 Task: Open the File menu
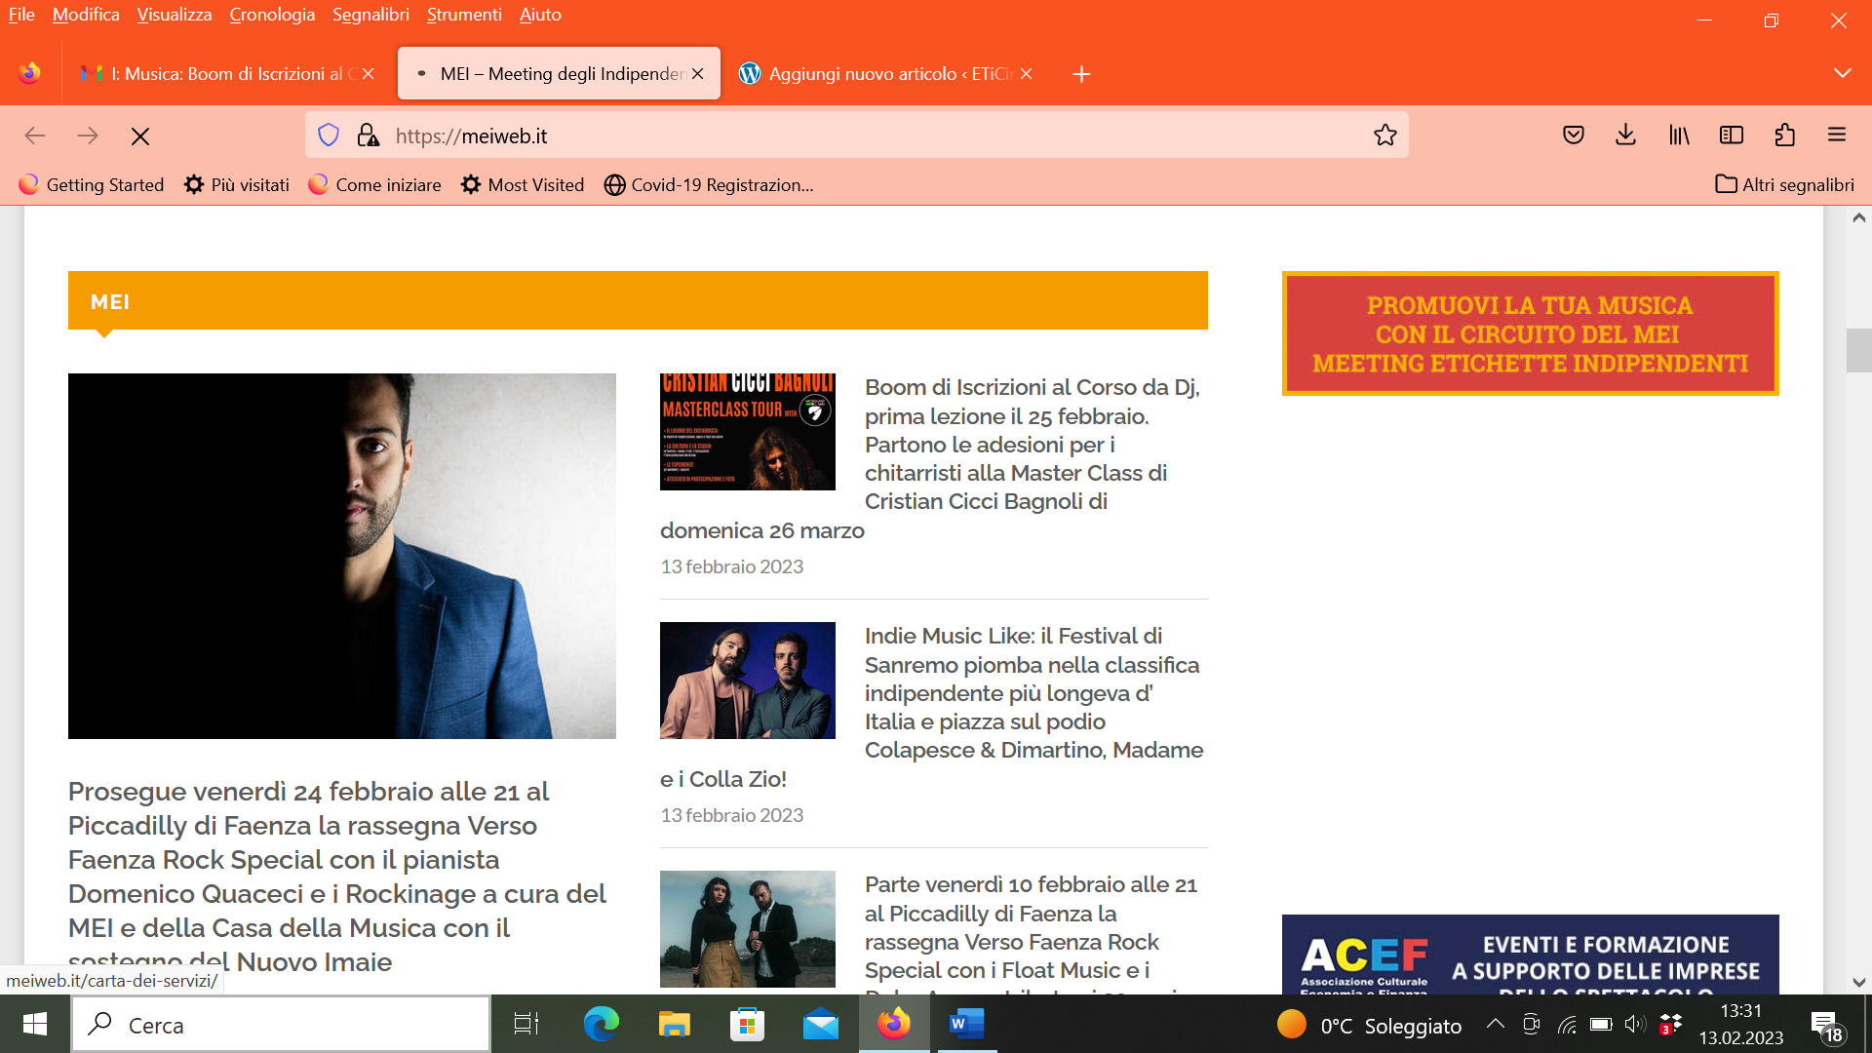tap(21, 15)
